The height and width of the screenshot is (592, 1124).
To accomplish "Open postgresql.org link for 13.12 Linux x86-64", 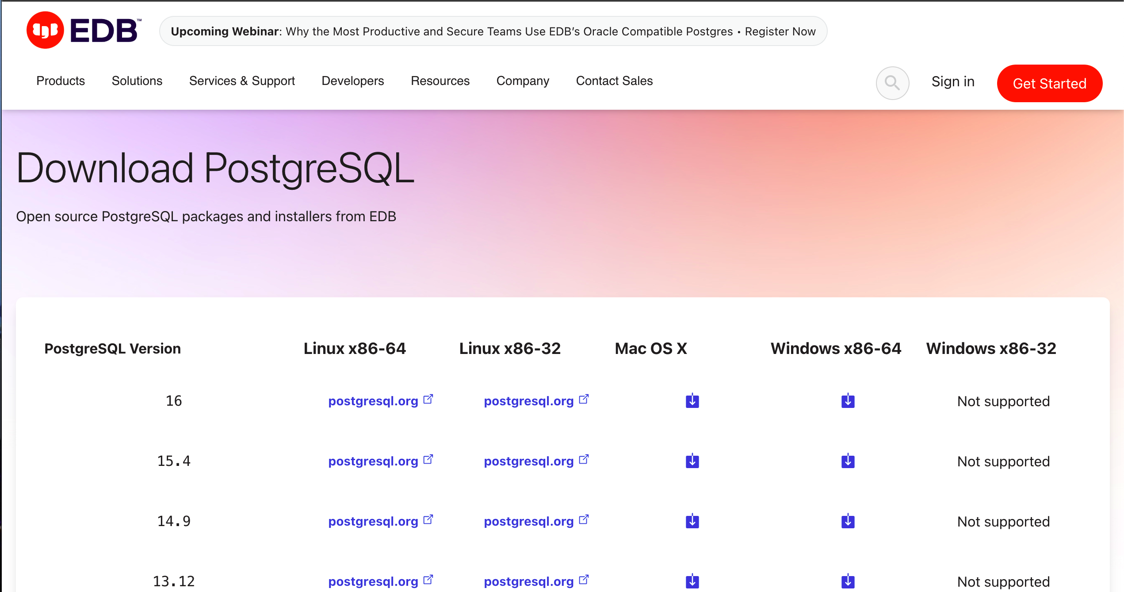I will click(x=380, y=581).
